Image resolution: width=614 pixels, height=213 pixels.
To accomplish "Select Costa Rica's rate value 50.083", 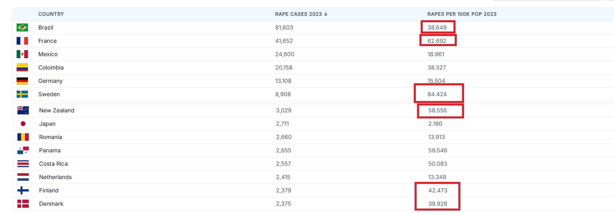I will pyautogui.click(x=438, y=164).
